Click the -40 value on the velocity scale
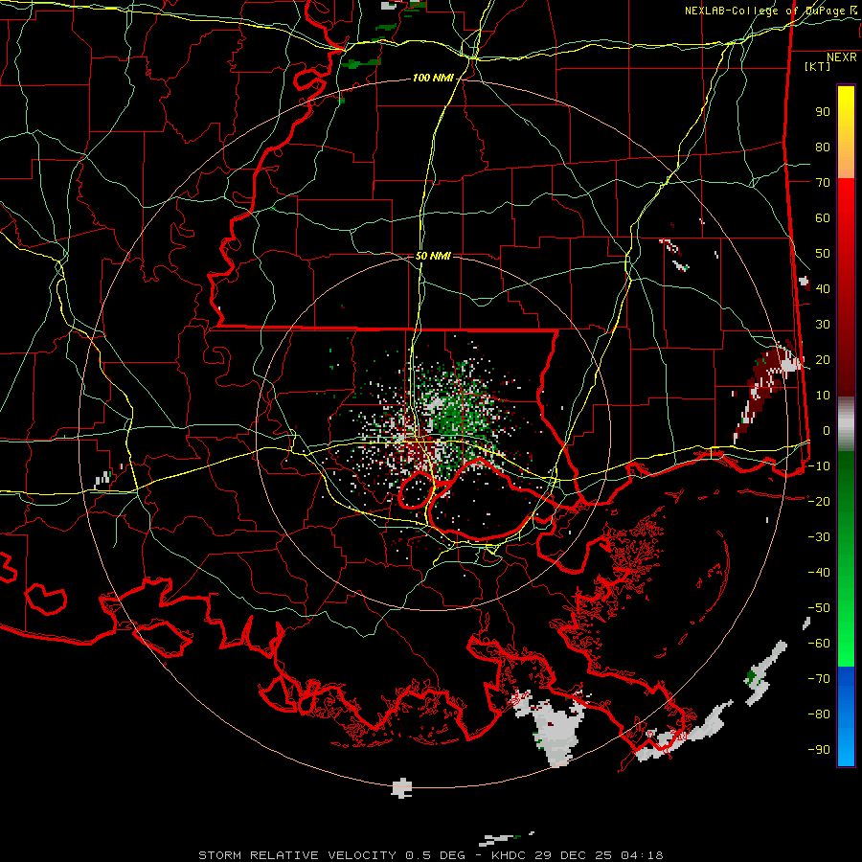Image resolution: width=862 pixels, height=862 pixels. (819, 573)
